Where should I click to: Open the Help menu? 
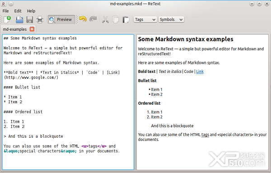click(x=31, y=11)
